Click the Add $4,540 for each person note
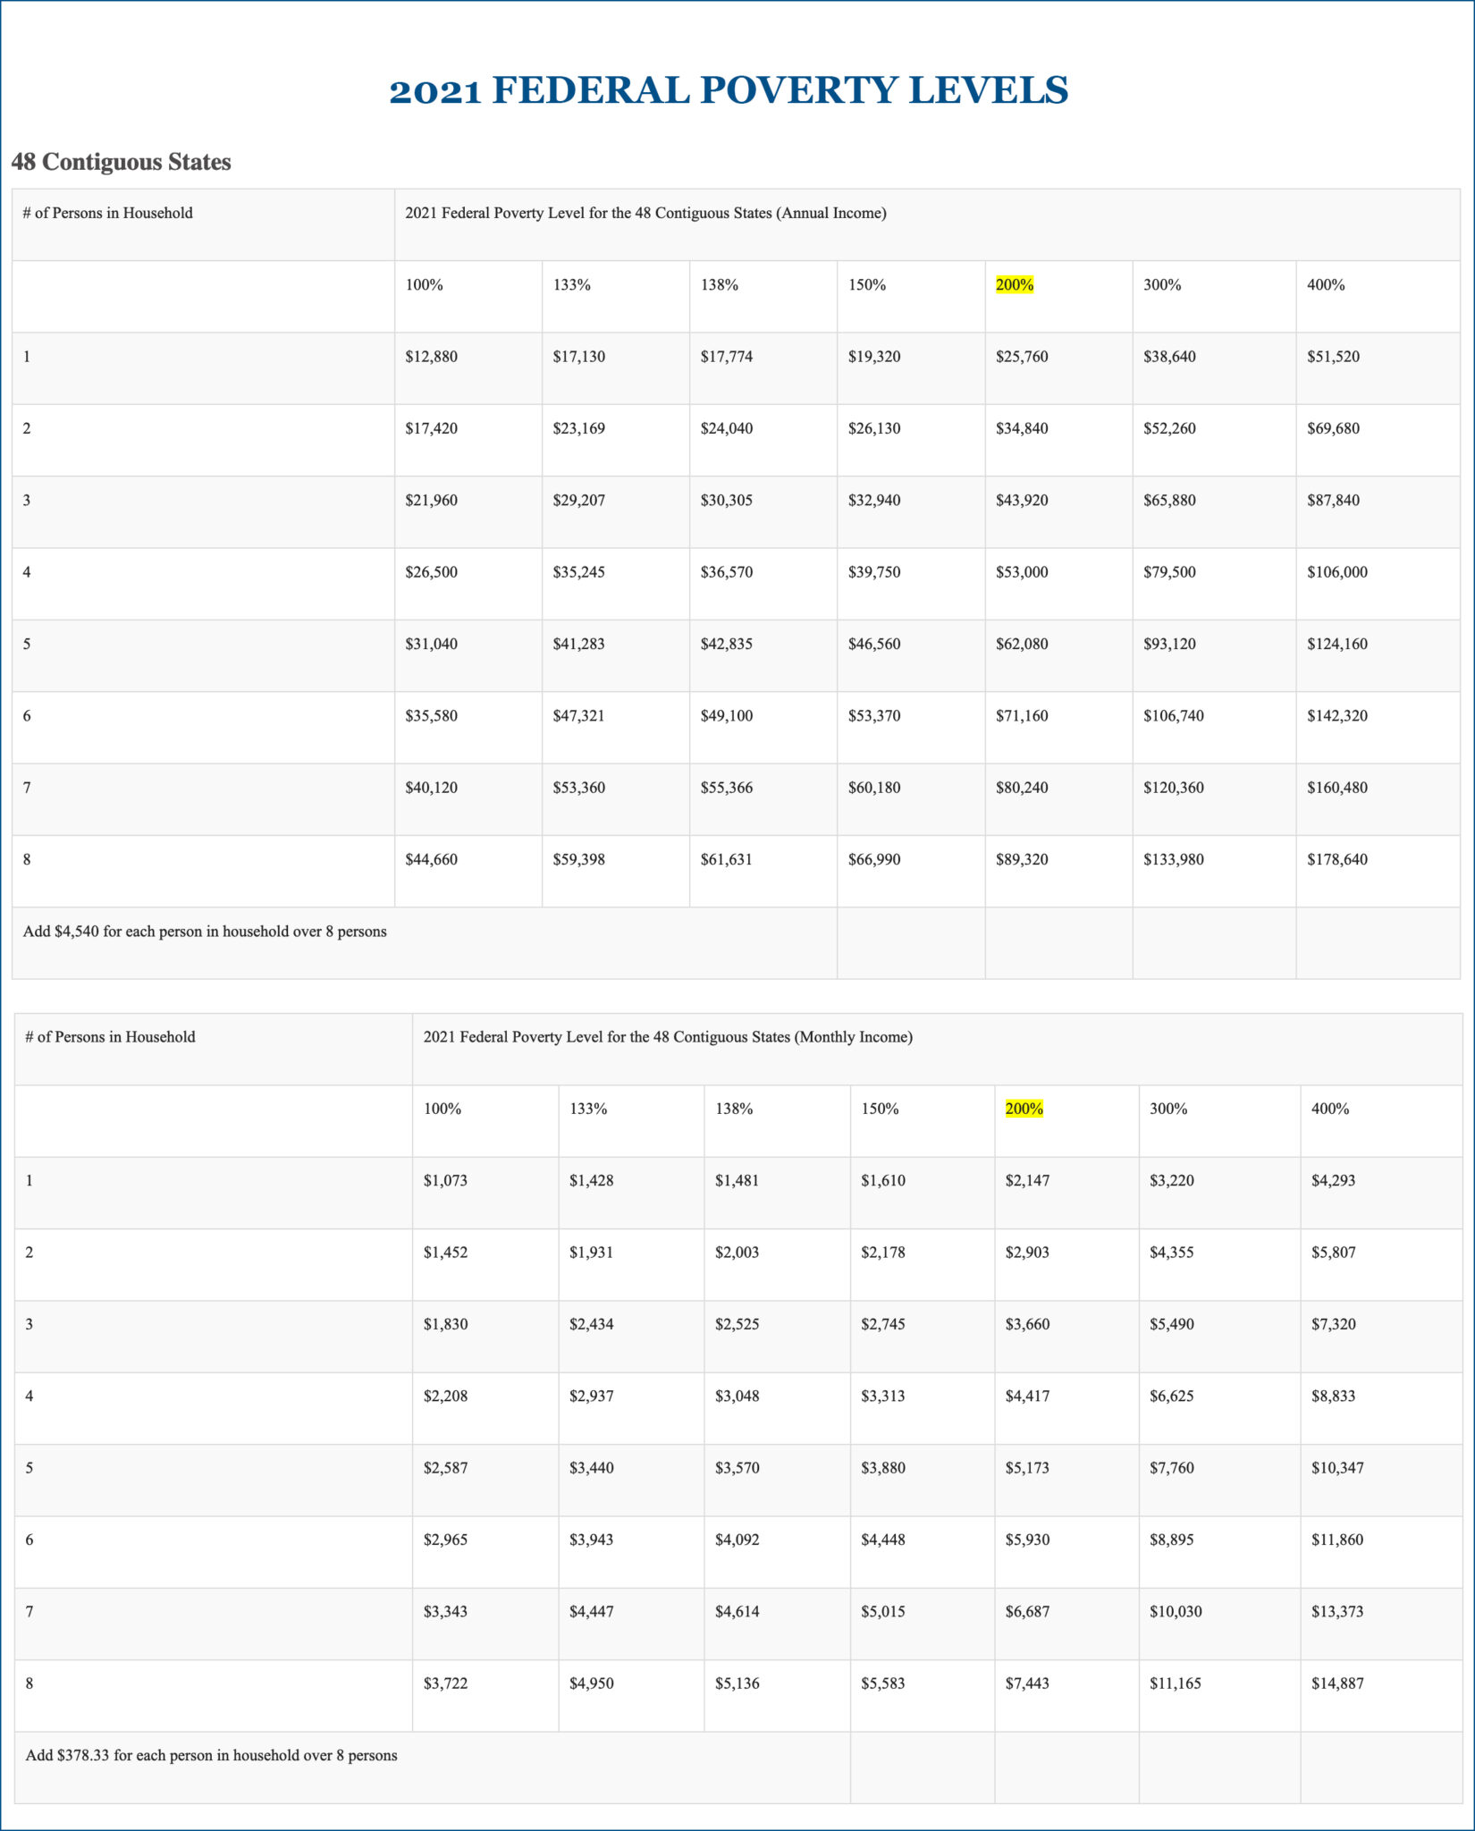The image size is (1475, 1831). [x=205, y=932]
